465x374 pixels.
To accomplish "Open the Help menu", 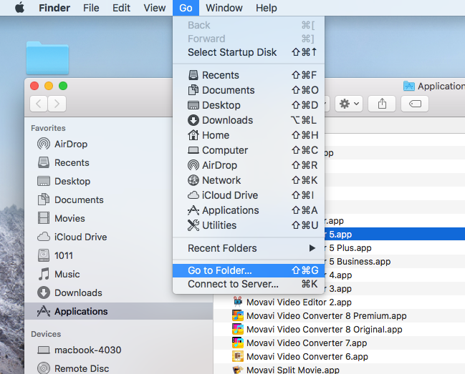I will 267,8.
